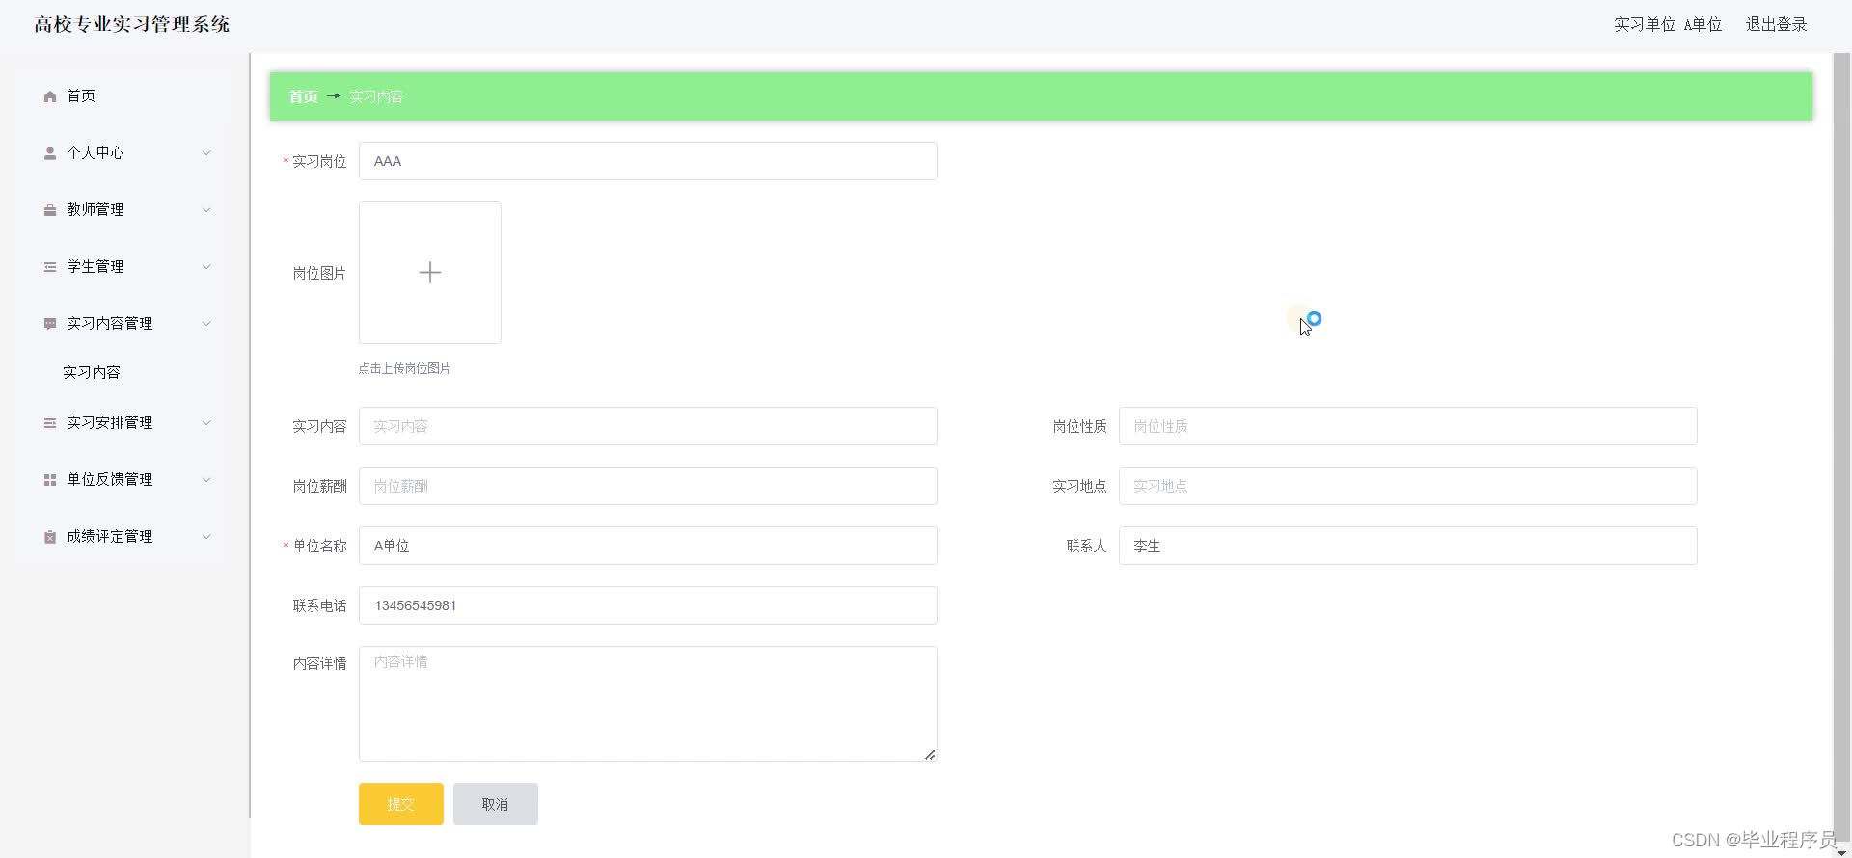Click the 联系人 input with 李生
Screen dimensions: 1852x858
(x=1408, y=546)
